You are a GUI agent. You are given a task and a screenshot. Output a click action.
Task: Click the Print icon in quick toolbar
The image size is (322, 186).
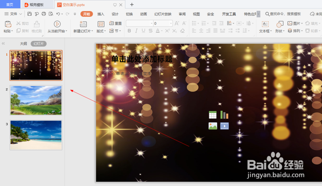pyautogui.click(x=44, y=14)
